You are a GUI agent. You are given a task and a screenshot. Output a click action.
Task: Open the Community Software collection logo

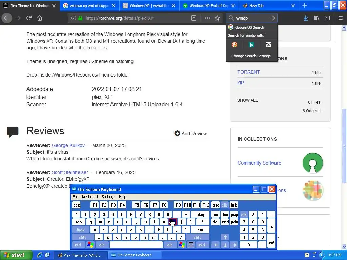pyautogui.click(x=313, y=163)
